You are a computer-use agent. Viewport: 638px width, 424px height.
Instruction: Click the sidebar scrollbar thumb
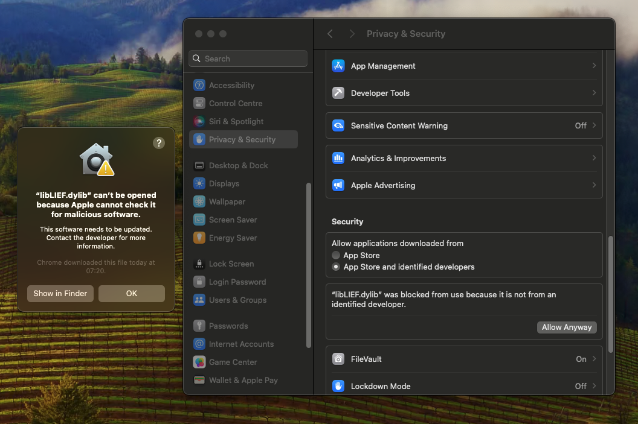pos(308,265)
